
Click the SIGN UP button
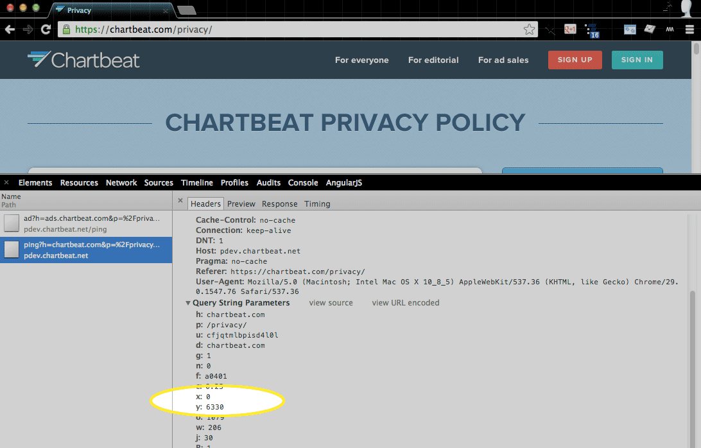click(575, 60)
